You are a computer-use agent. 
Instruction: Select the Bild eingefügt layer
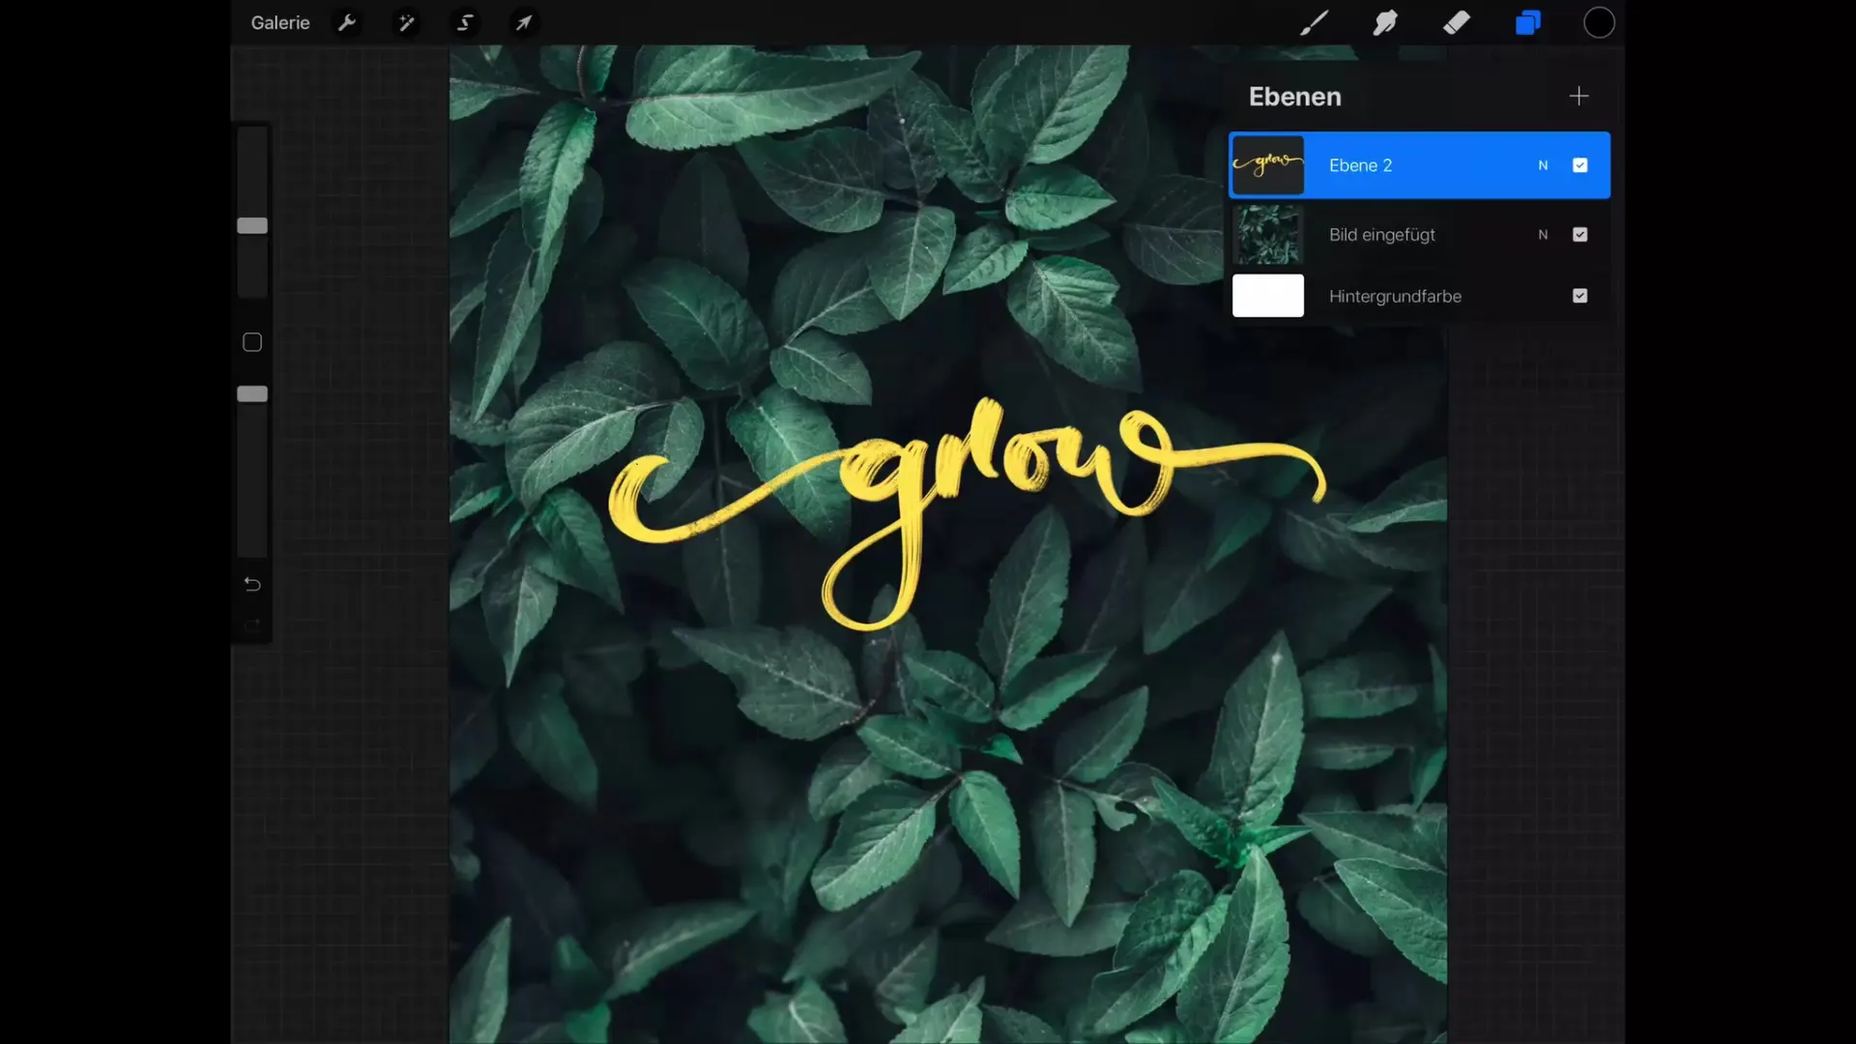pyautogui.click(x=1419, y=234)
